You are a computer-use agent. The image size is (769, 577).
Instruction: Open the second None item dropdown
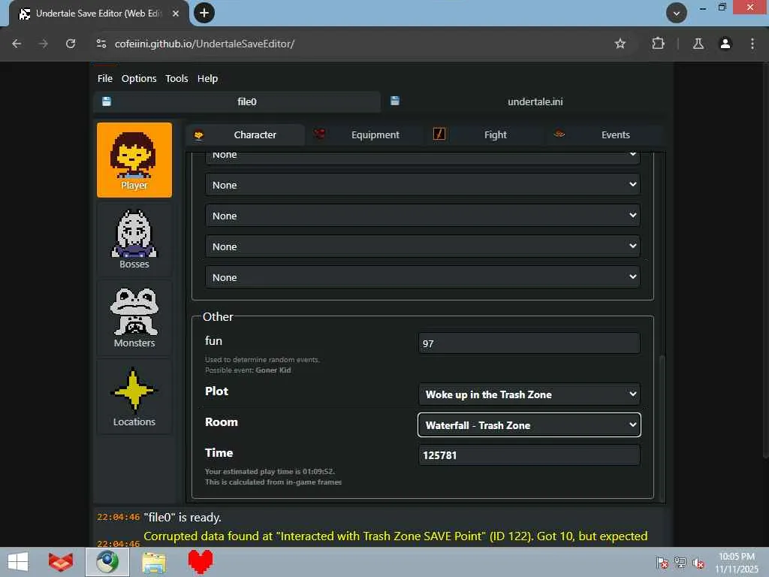[x=422, y=185]
